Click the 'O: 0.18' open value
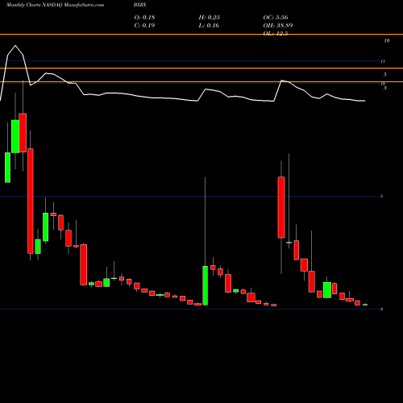Screen dimensions: 403x403 click(x=144, y=17)
